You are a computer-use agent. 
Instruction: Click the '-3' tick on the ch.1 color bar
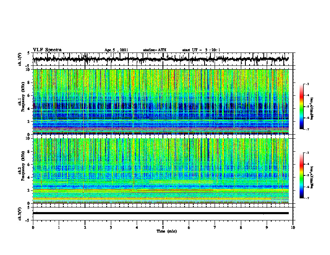click(x=307, y=84)
